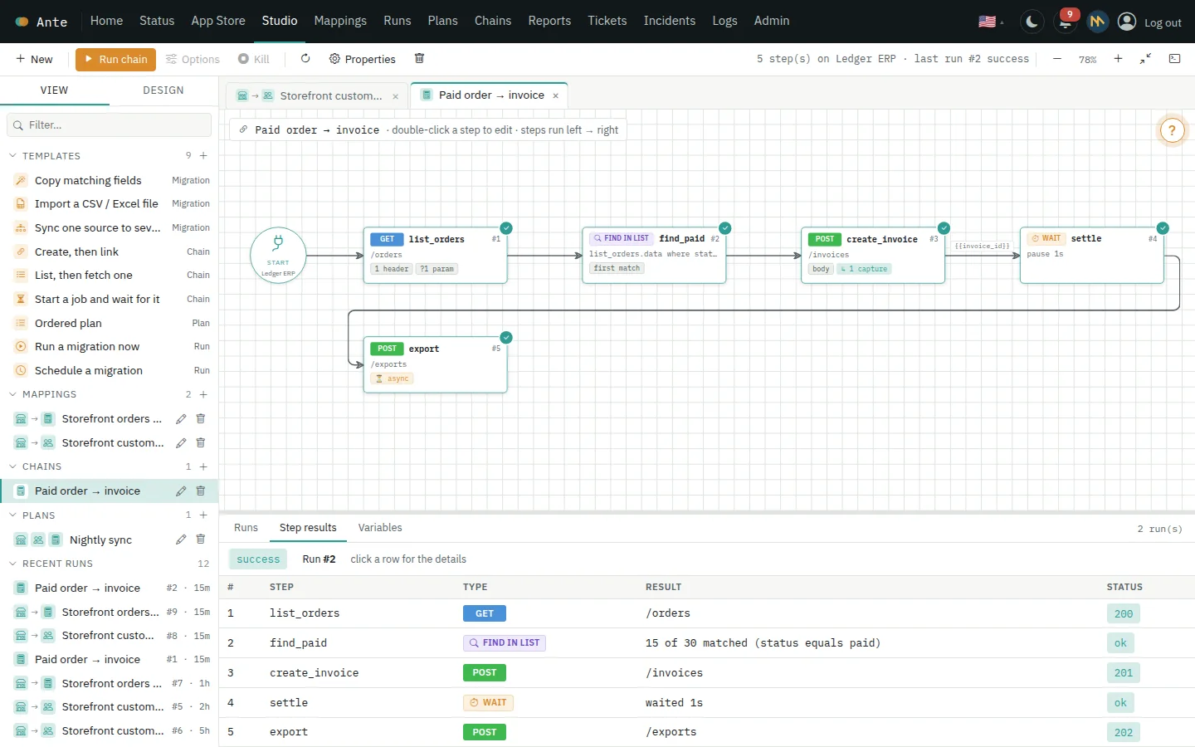Open the language flag dropdown
1195x747 pixels.
(991, 22)
